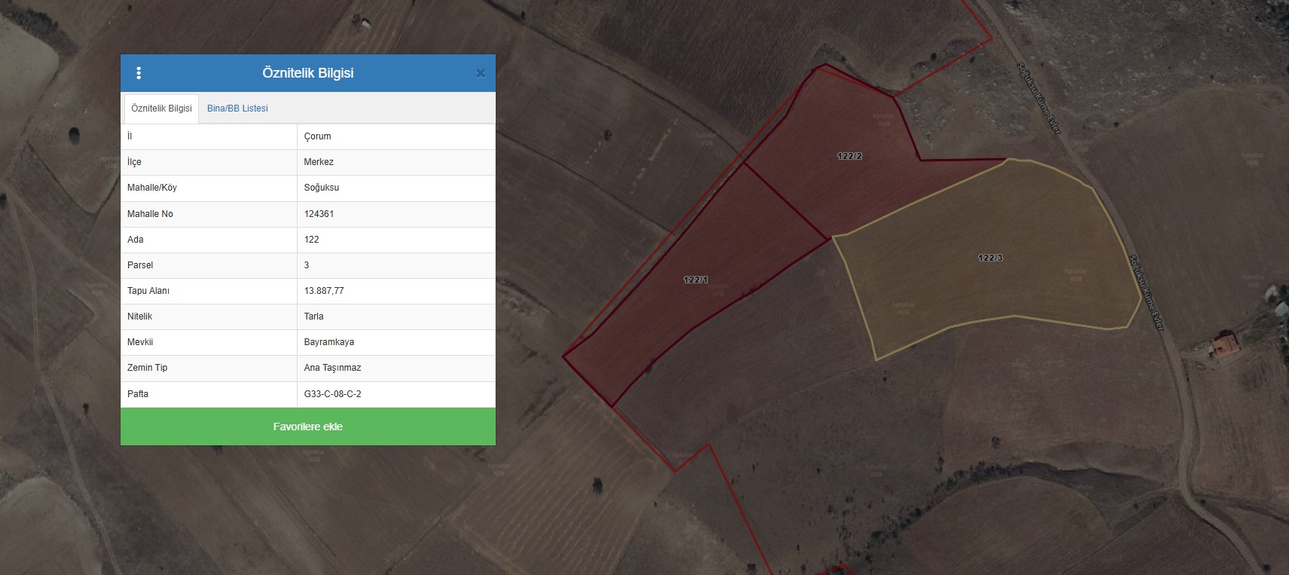Click the Mahalle/Köy value Soğuksu
This screenshot has width=1289, height=575.
(322, 188)
